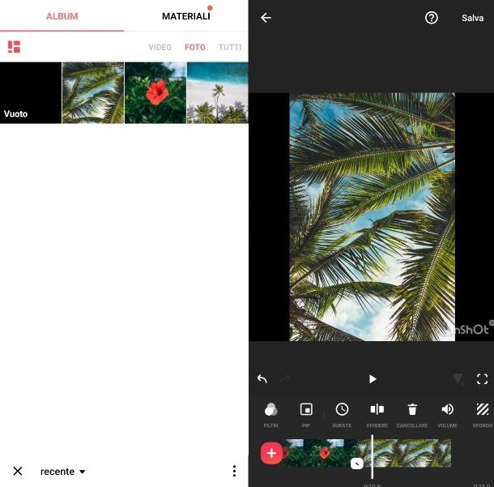Select the Vuoto blank clip
The image size is (494, 487).
pyautogui.click(x=31, y=92)
